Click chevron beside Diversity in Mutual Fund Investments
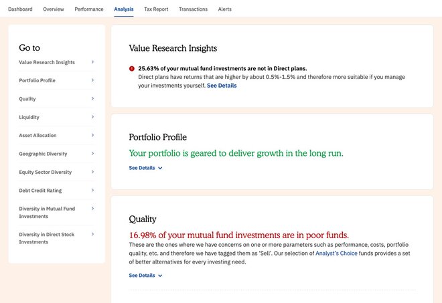Screen dimensions: 442x303 92,209
